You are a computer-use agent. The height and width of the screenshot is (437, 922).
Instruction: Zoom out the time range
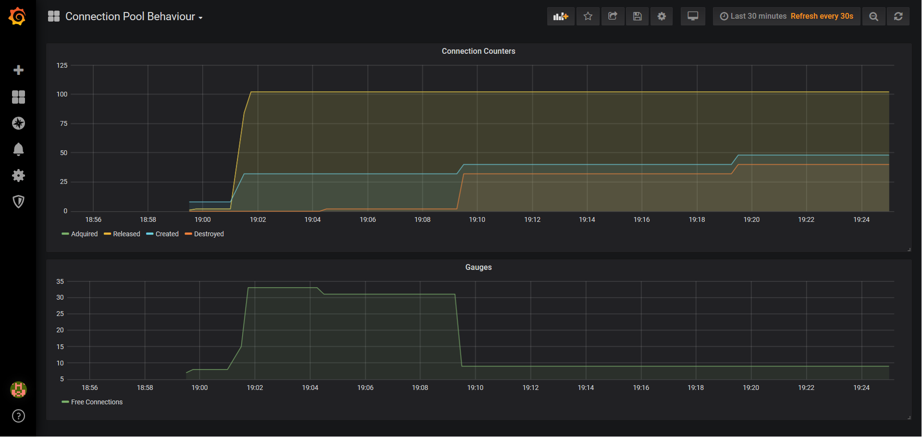[873, 16]
